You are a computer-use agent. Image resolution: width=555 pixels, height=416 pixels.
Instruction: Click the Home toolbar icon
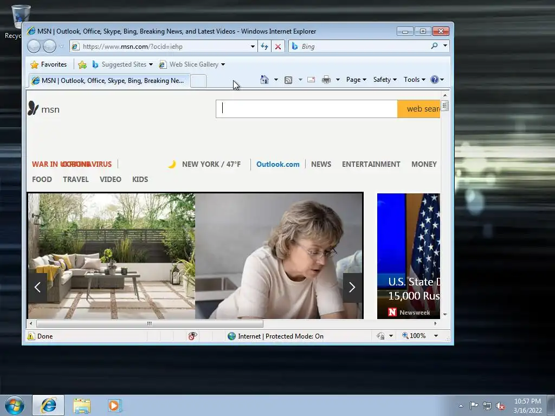point(264,80)
